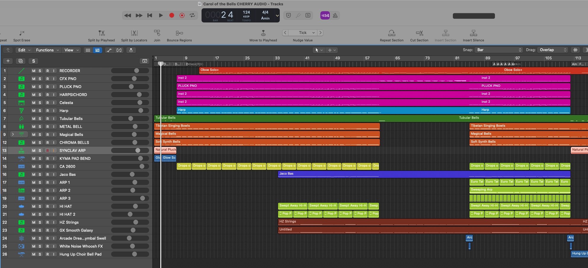
Task: Click the Insert Silence icon
Action: pos(473,33)
